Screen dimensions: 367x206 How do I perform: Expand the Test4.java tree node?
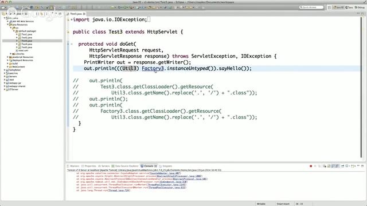(17, 44)
